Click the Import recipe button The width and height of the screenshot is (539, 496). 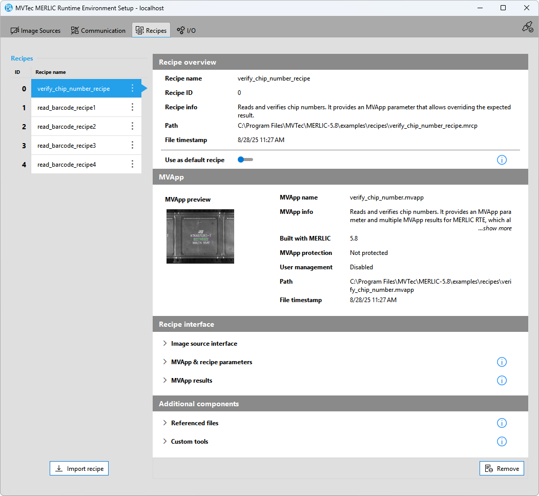click(x=79, y=468)
